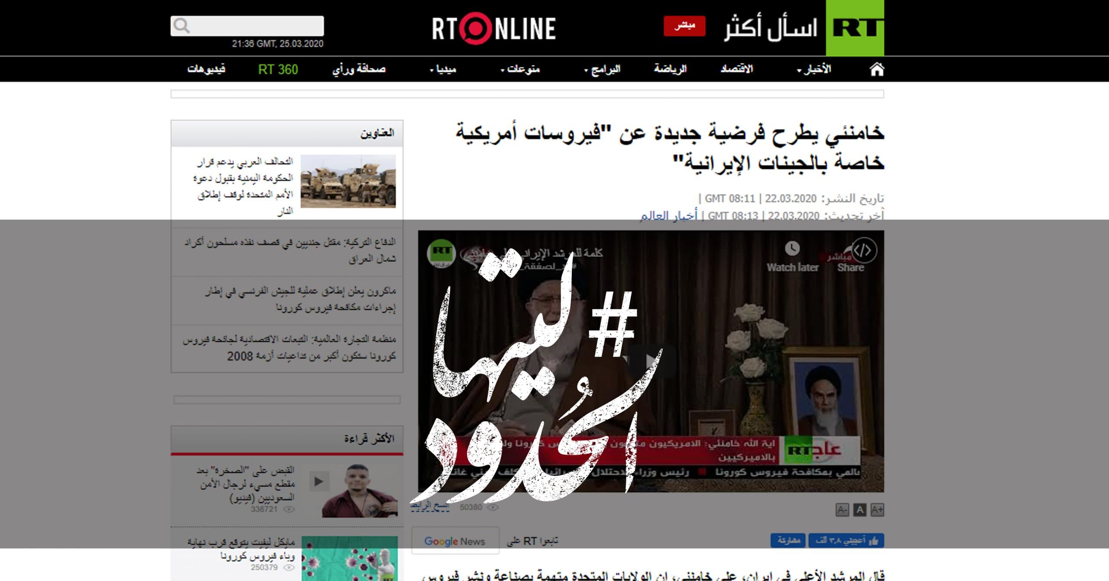Open the الاقتصاد economy section
1109x581 pixels.
[x=736, y=69]
